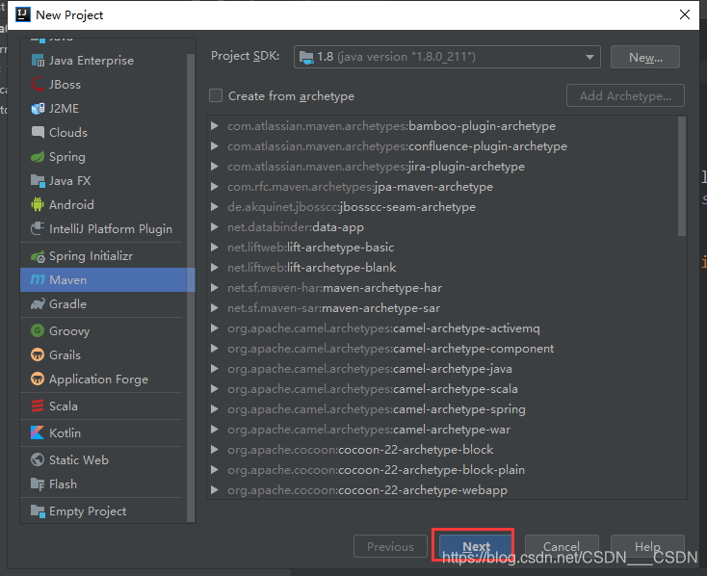Viewport: 707px width, 576px height.
Task: Select cocoon-22-archetype-block-plain row
Action: tap(442, 469)
